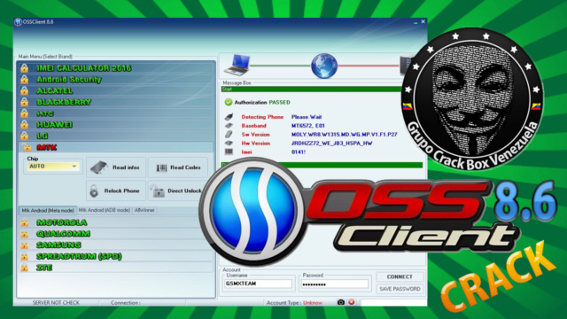Click the Username field containing GSMXTEAM
The image size is (567, 319).
(258, 284)
